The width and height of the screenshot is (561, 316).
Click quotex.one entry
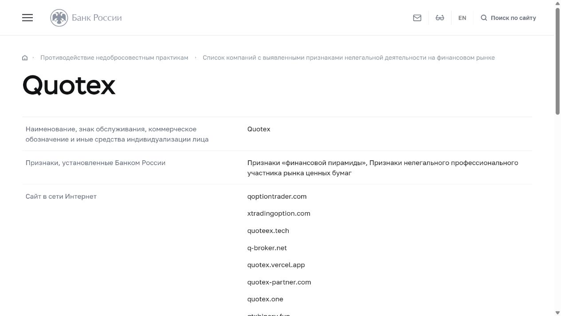click(x=265, y=299)
